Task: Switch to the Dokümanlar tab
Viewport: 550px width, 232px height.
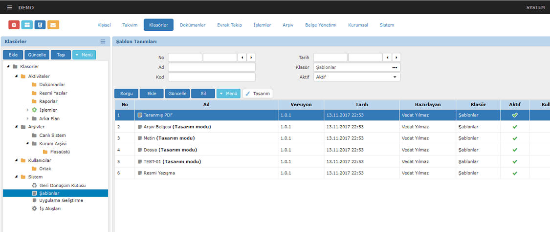Action: (x=193, y=25)
